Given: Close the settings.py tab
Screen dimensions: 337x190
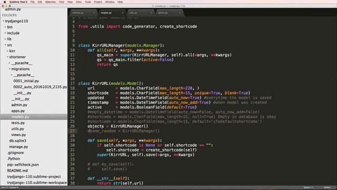Looking at the screenshot, I should pyautogui.click(x=94, y=13).
